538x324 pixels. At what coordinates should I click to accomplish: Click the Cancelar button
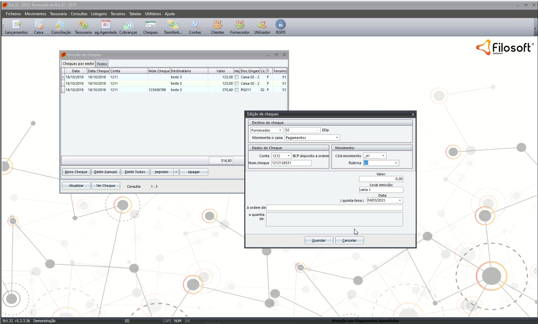pos(349,241)
